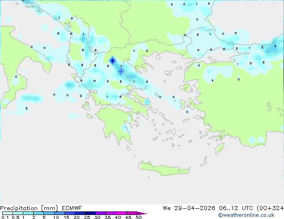Pick the 10–15 mm blue legend swatch

(60, 213)
